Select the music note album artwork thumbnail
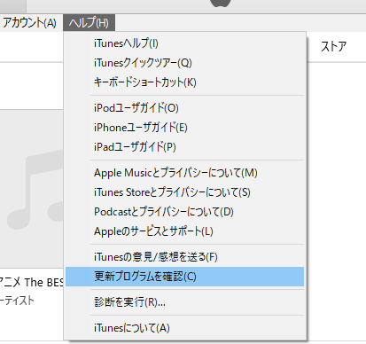The width and height of the screenshot is (366, 344). click(x=32, y=189)
